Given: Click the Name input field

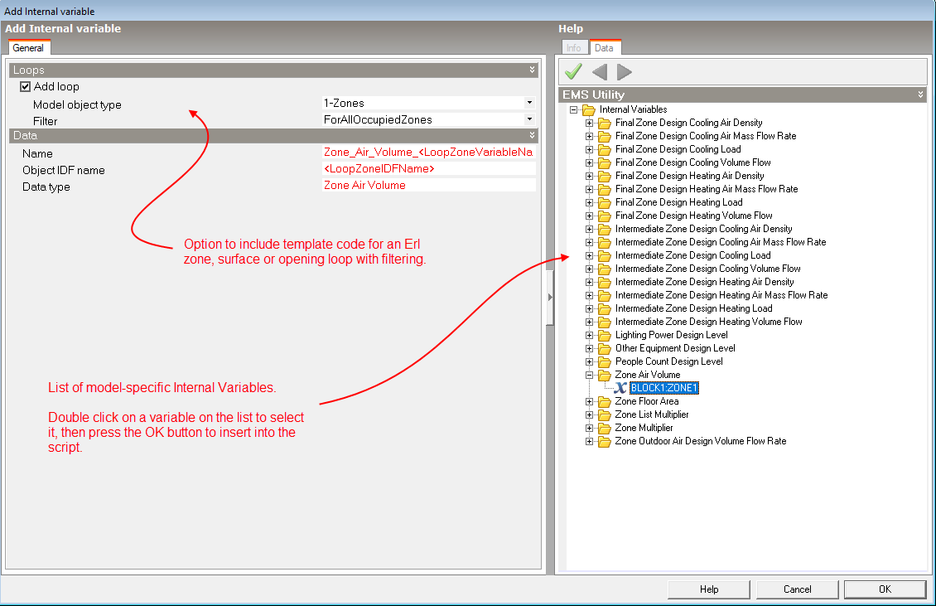Looking at the screenshot, I should click(428, 153).
